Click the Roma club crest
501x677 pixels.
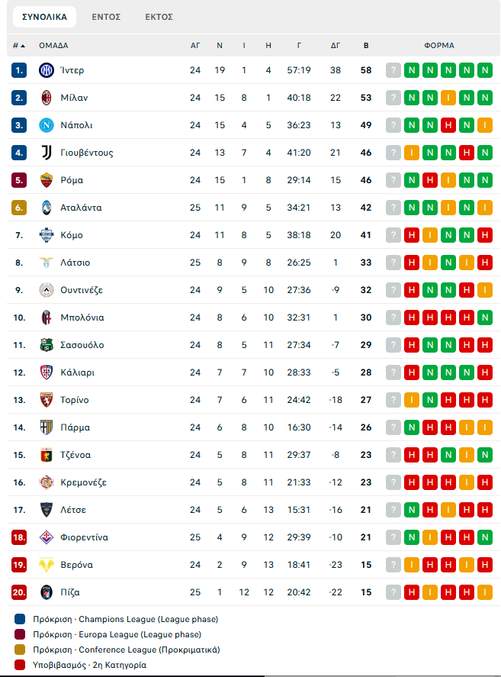46,180
